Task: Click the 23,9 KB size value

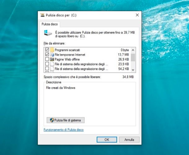Action: click(124, 64)
